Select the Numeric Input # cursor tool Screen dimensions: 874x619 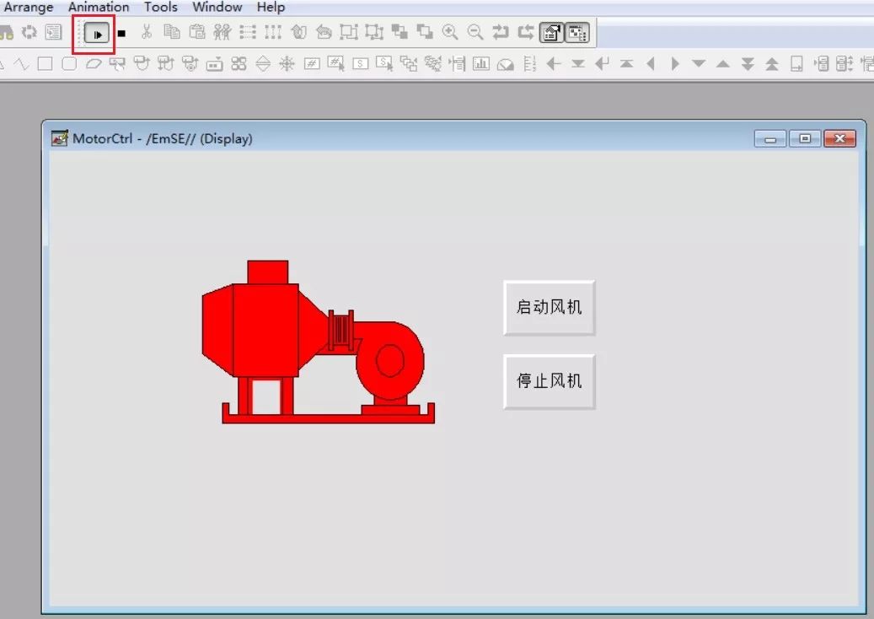click(335, 63)
